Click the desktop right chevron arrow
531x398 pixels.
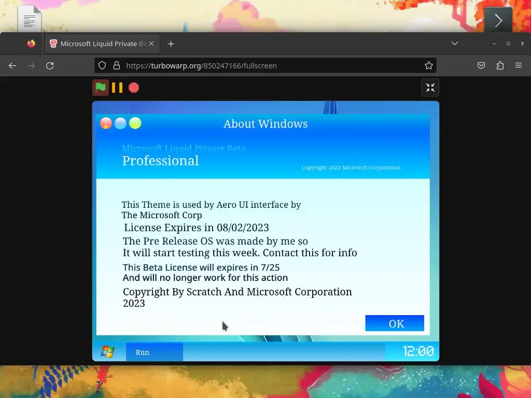[498, 20]
